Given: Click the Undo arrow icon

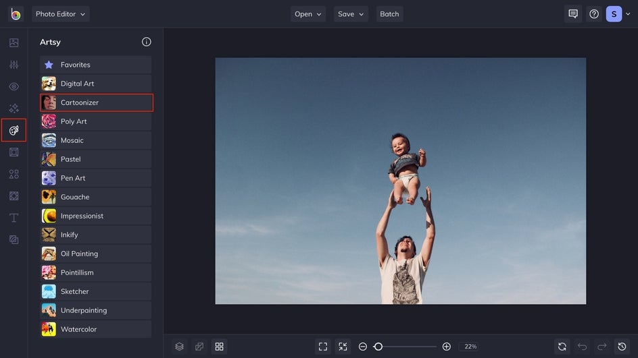Looking at the screenshot, I should point(582,347).
